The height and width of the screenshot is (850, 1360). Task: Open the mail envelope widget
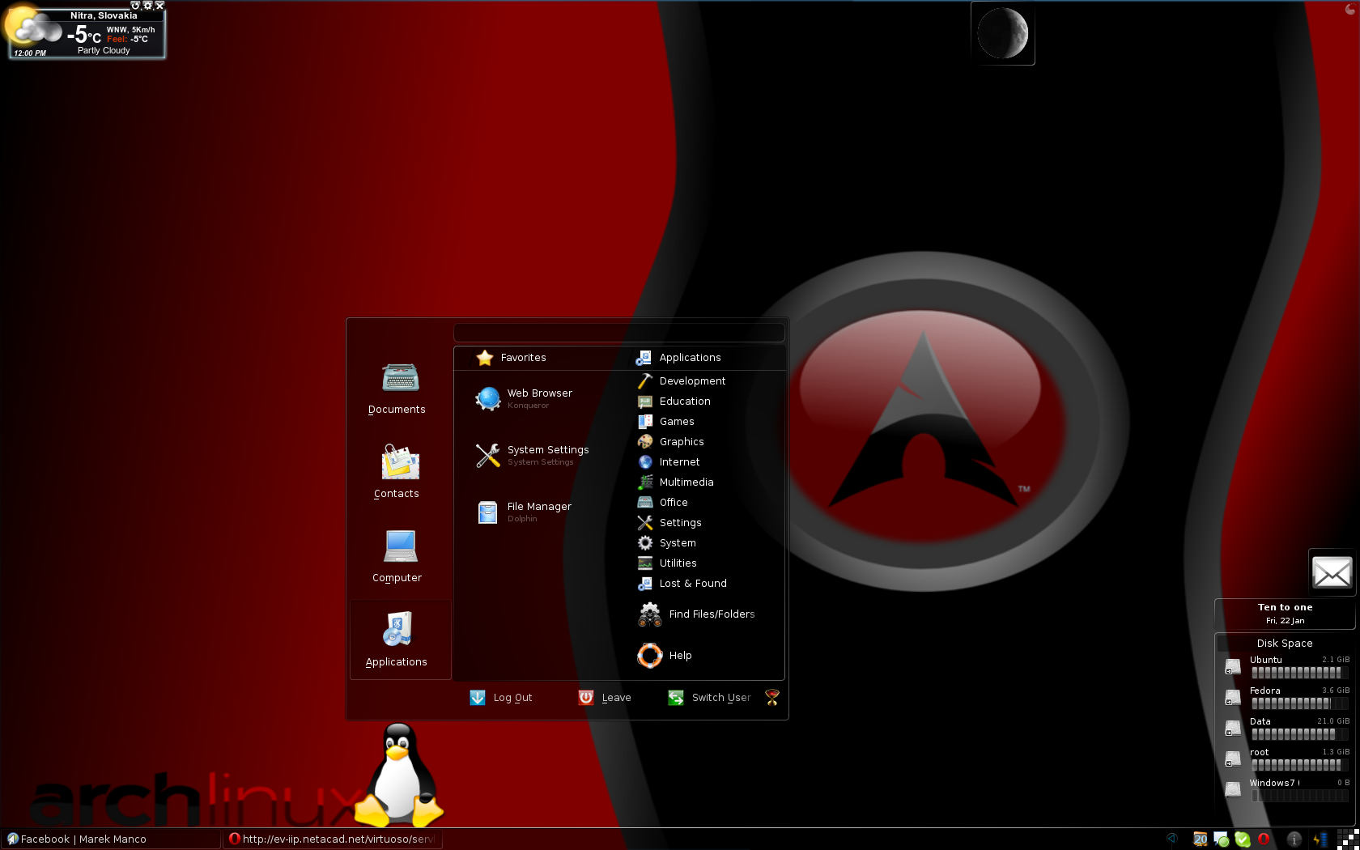[1332, 573]
